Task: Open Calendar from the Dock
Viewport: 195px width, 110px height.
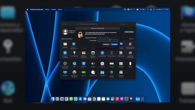Action: click(x=90, y=99)
